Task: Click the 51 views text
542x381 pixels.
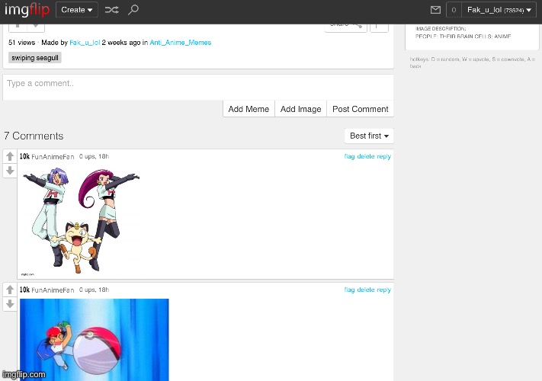Action: (x=22, y=43)
